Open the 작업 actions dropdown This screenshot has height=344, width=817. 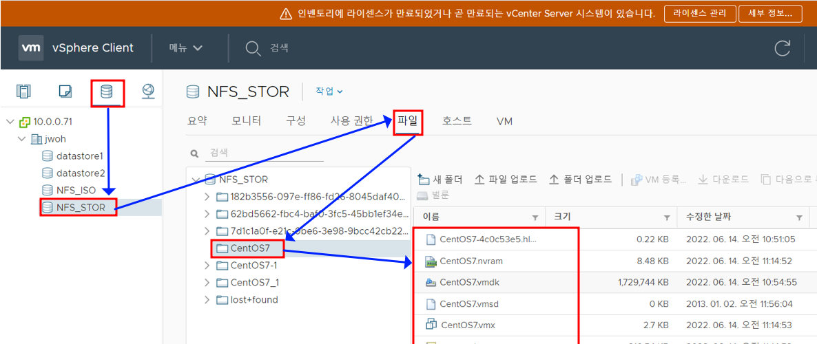click(x=329, y=91)
